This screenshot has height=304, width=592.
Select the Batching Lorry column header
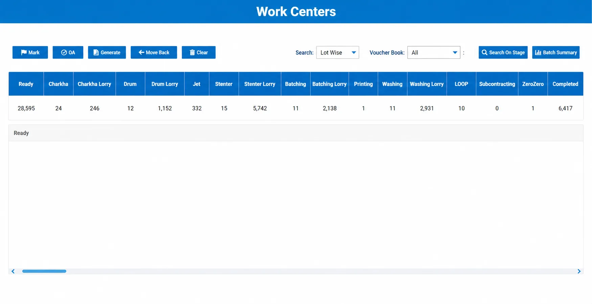click(329, 84)
